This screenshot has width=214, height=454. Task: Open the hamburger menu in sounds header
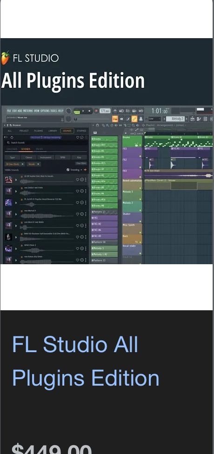[86, 137]
